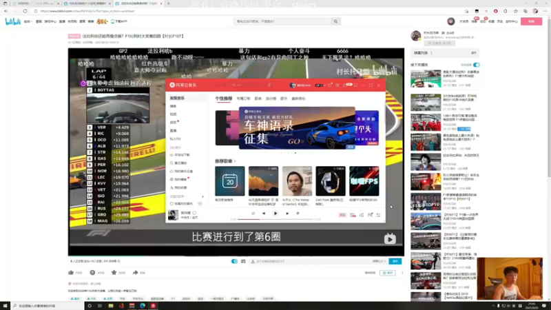
Task: Click the Bilibili logo
Action: pyautogui.click(x=12, y=21)
